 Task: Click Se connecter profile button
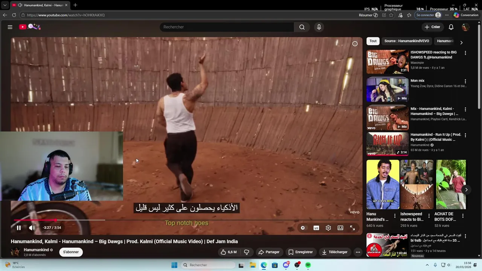tap(429, 15)
